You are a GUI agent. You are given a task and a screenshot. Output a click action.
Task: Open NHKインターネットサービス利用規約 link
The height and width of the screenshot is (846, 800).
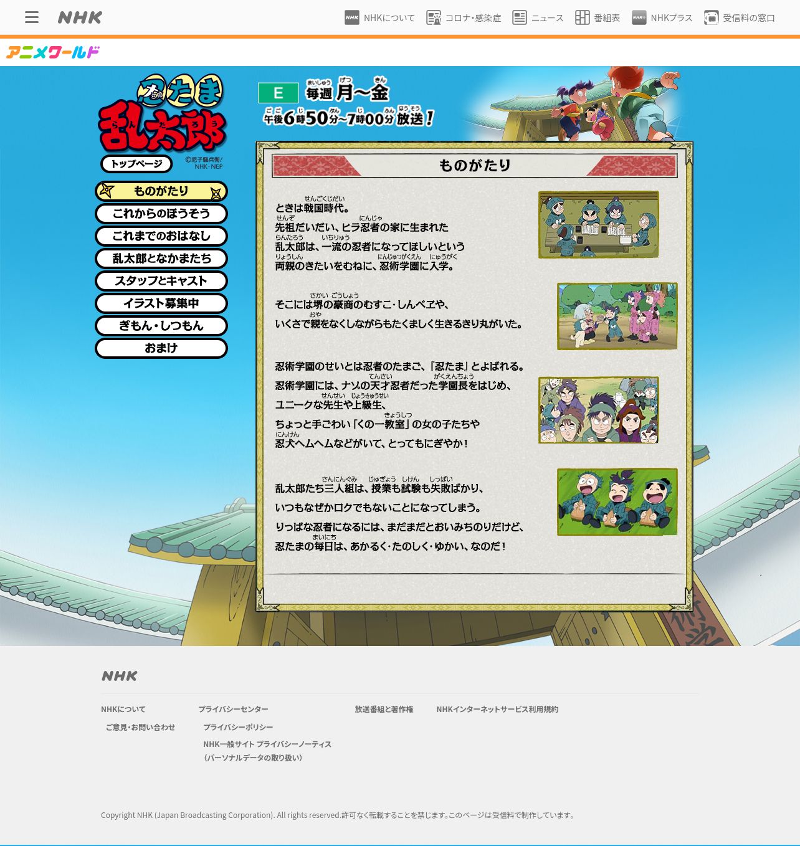click(497, 709)
